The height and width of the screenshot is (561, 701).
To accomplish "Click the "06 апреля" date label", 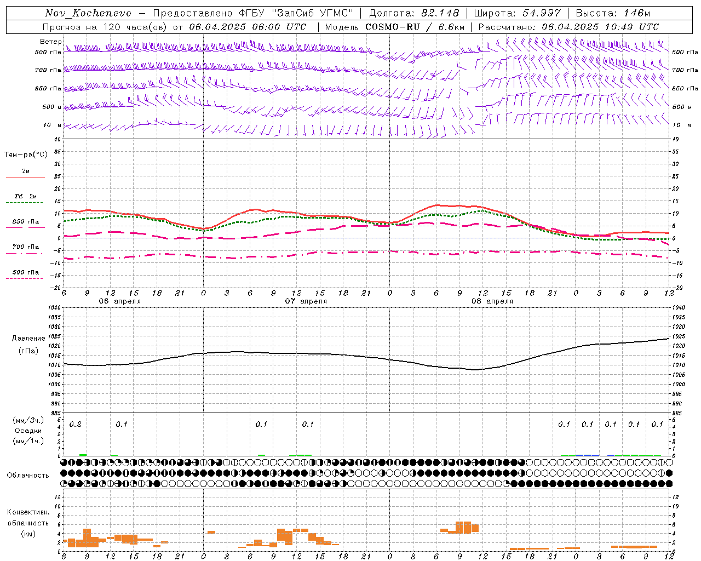I will point(119,301).
